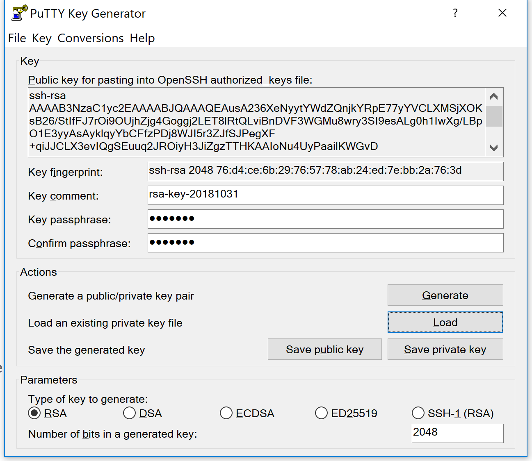Click the help question mark in title bar
Viewport: 532px width, 461px height.
455,13
